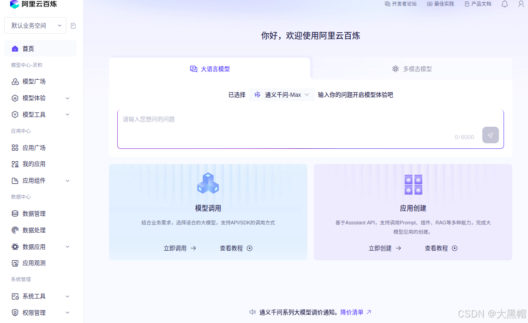Send the question with paper-plane button
Viewport: 528px width, 323px height.
490,135
